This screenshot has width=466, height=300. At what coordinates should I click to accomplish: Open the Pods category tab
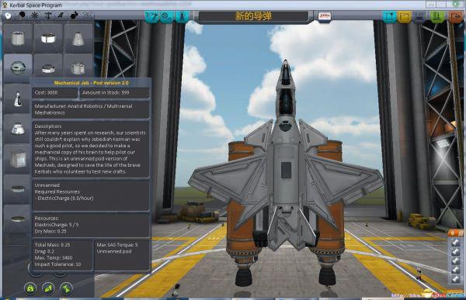pyautogui.click(x=8, y=16)
